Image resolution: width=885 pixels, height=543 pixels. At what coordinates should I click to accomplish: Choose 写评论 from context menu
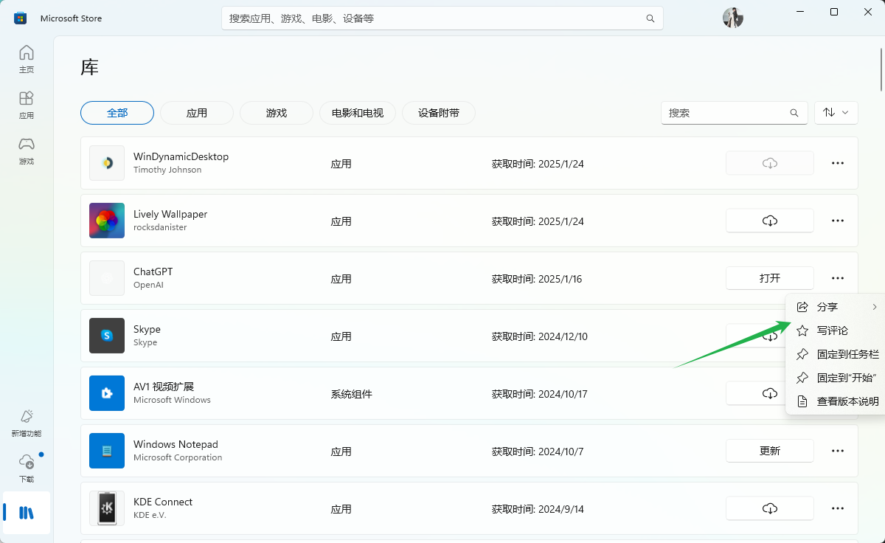(836, 331)
